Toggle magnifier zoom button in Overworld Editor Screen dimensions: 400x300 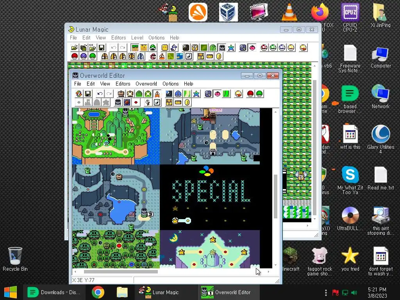click(x=208, y=94)
